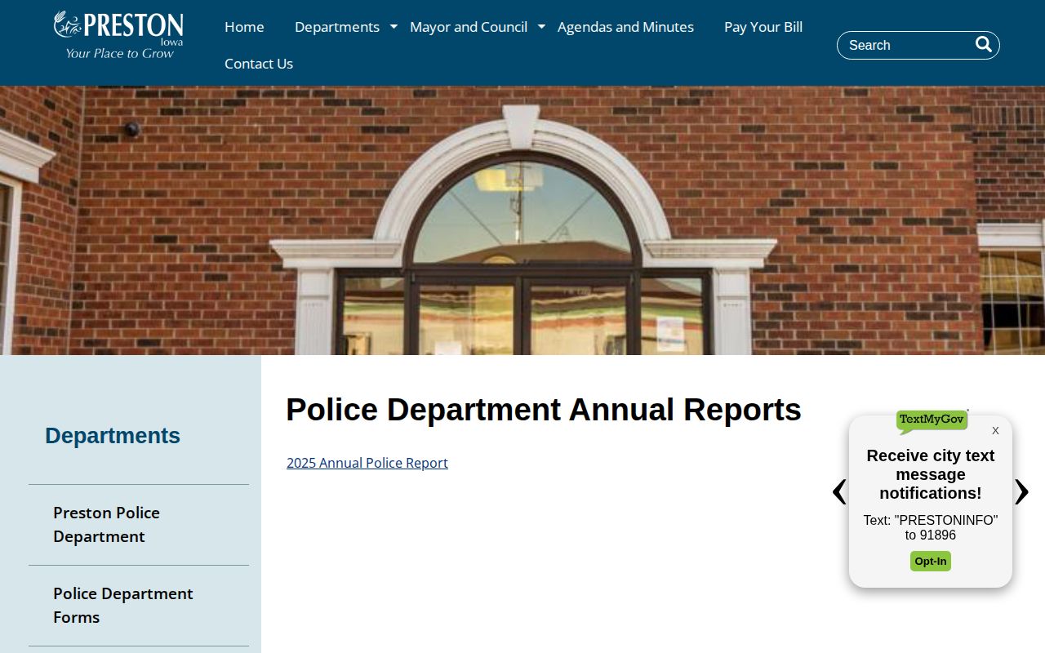Open the Mayor and Council menu

click(469, 27)
